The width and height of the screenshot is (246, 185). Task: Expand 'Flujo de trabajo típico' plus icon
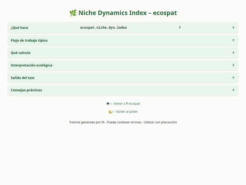[233, 40]
